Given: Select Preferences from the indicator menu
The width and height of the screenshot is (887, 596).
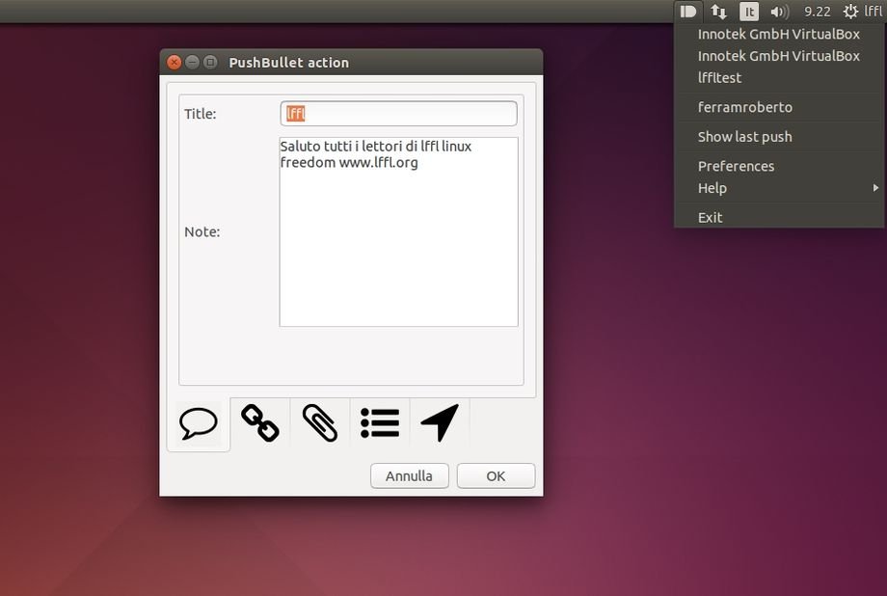Looking at the screenshot, I should [x=736, y=166].
